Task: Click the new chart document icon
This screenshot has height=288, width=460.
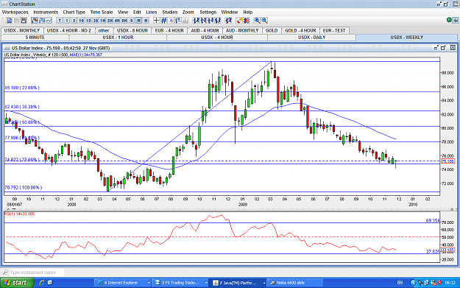Action: (x=10, y=21)
